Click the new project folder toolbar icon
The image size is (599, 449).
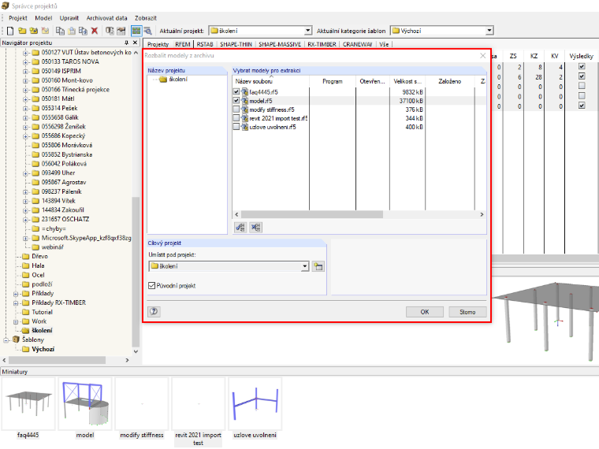(22, 31)
